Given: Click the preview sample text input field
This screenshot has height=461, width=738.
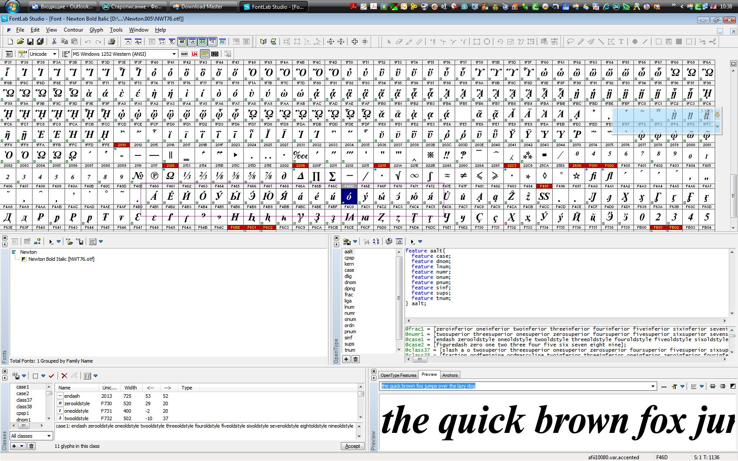Looking at the screenshot, I should click(514, 386).
